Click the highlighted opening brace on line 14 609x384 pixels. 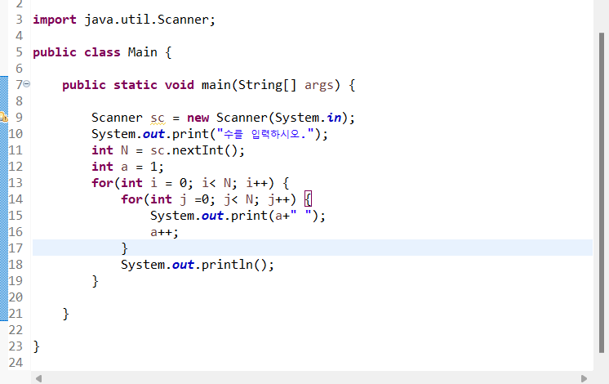(x=308, y=199)
